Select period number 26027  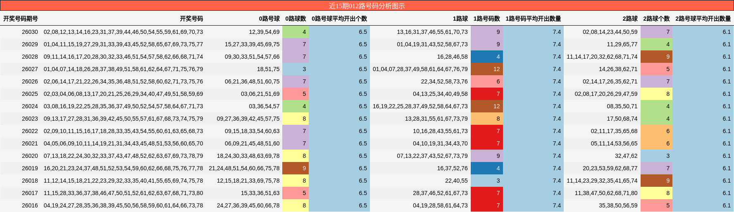coord(30,69)
